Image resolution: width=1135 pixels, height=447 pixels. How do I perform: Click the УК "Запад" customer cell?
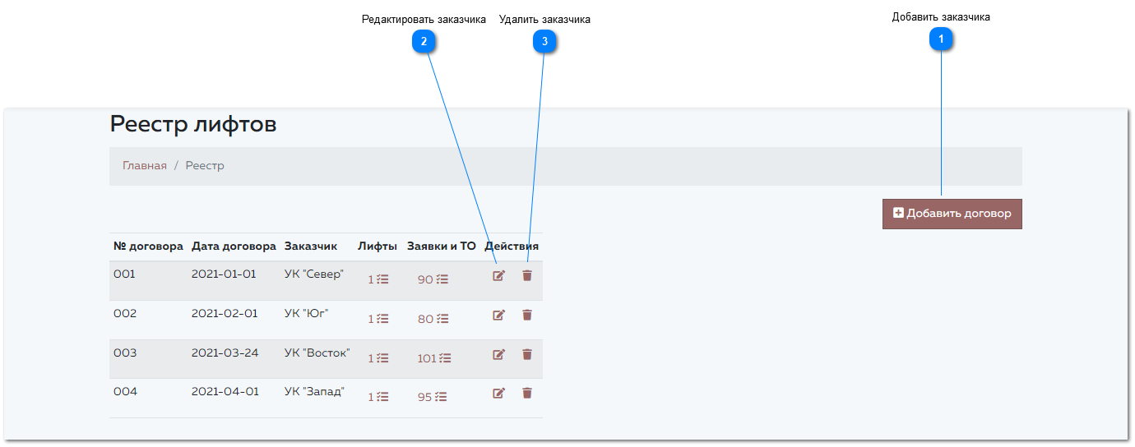(314, 392)
